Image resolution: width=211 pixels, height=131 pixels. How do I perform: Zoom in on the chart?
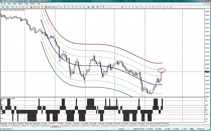73,7
